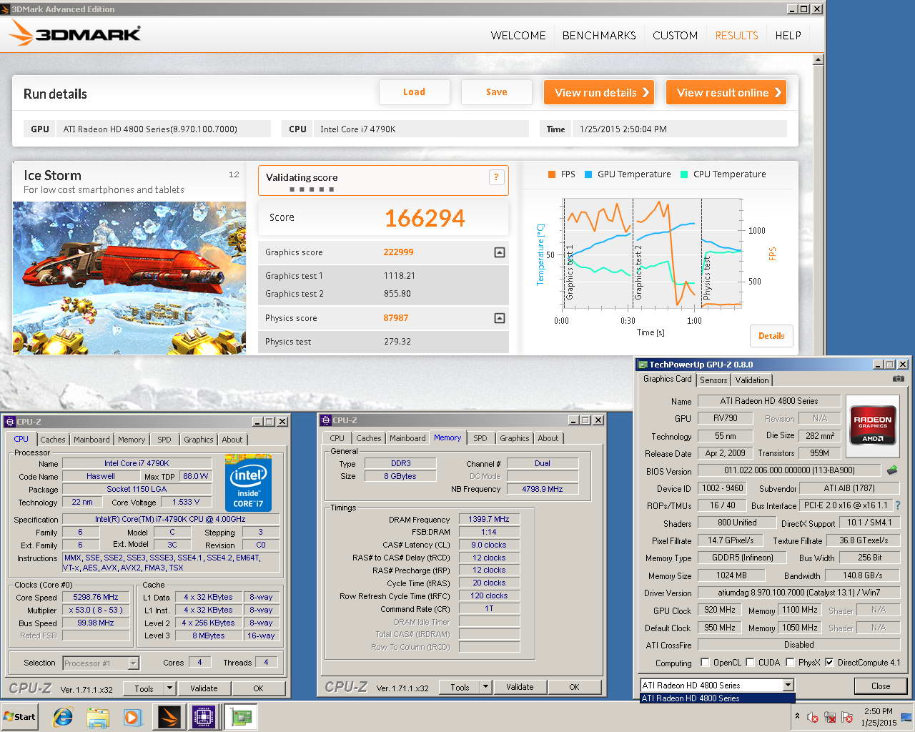This screenshot has width=915, height=732.
Task: Open the CUSTOM tab in 3DMark
Action: pos(675,35)
